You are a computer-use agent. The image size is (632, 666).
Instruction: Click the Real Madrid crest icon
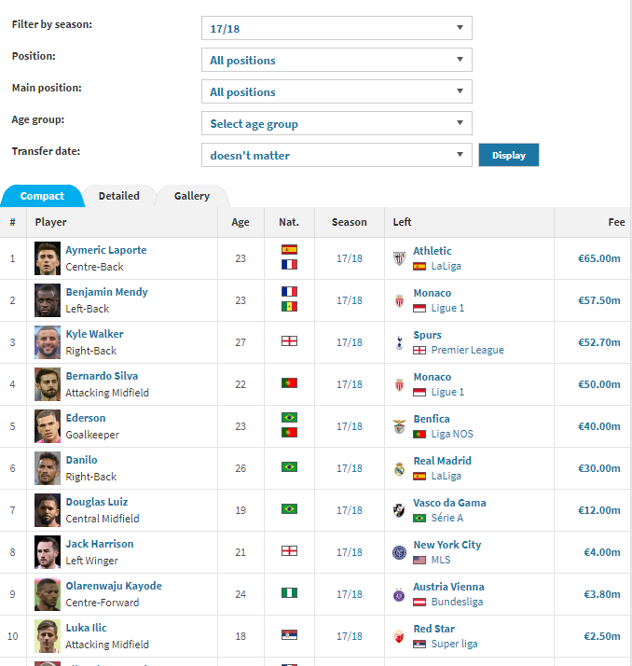click(x=399, y=468)
